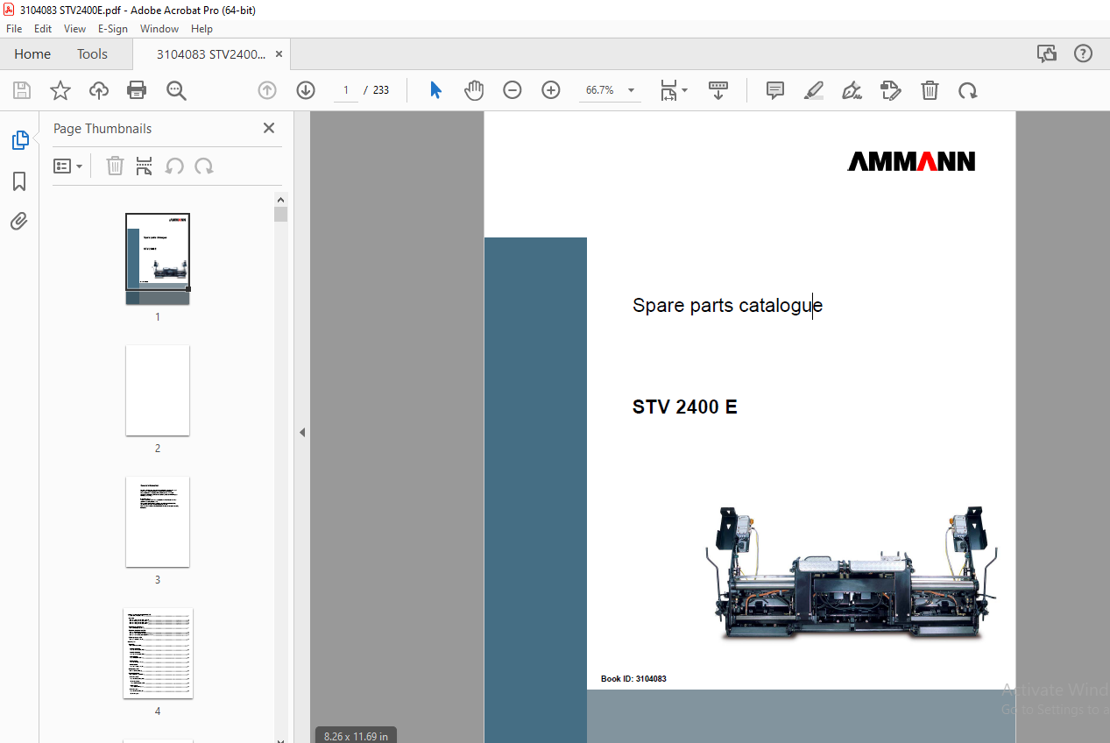1110x743 pixels.
Task: Print the document
Action: 137,90
